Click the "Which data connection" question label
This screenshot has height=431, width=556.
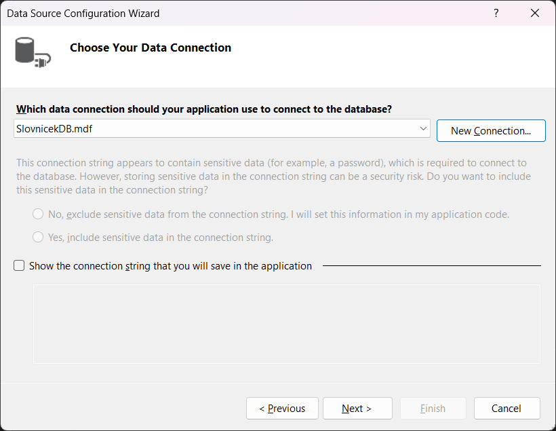203,109
